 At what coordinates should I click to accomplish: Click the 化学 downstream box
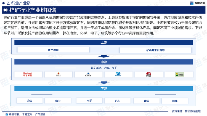(x=58, y=101)
